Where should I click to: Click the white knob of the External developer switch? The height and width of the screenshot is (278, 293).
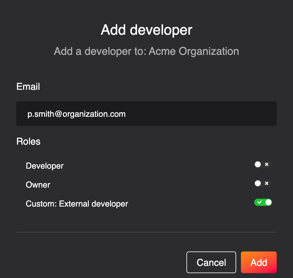(268, 202)
